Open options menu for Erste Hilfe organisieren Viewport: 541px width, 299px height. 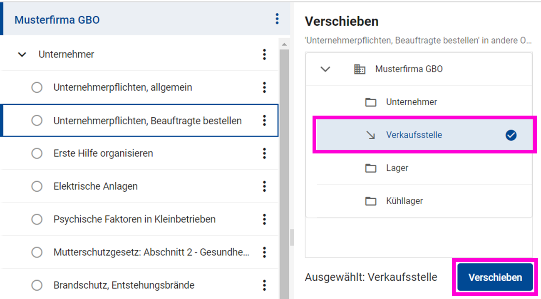click(x=264, y=153)
